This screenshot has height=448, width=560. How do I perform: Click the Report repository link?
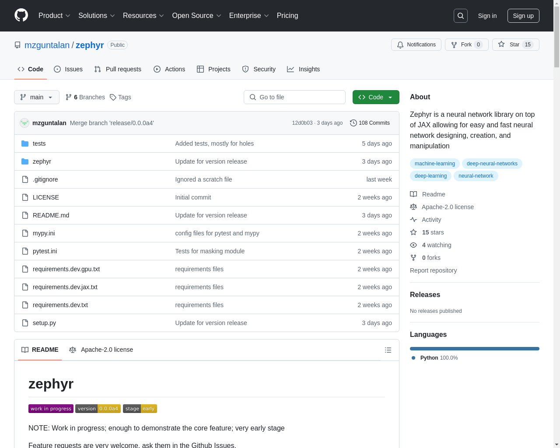[x=433, y=270]
